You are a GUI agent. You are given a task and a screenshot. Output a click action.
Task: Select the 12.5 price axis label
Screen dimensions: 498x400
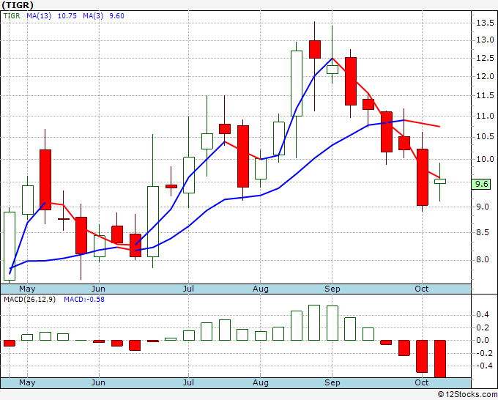point(485,58)
